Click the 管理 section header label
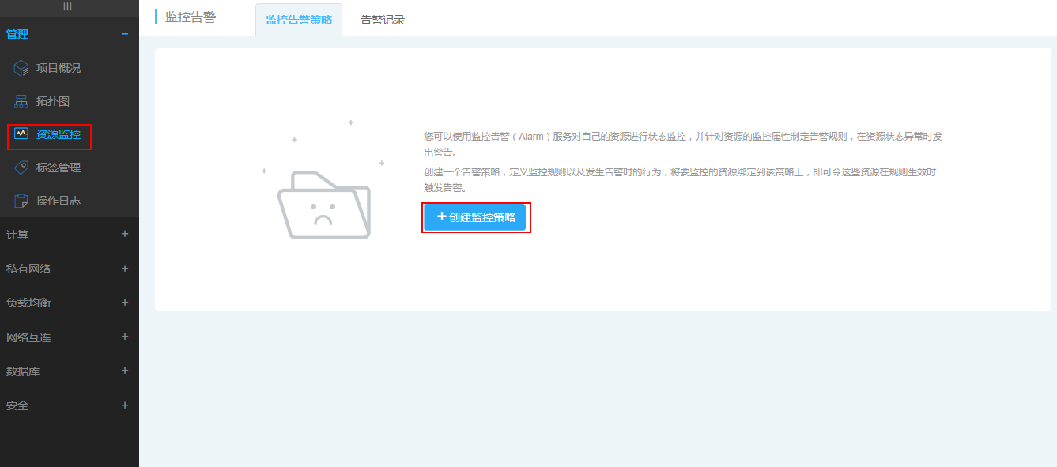Screen dimensions: 1057x467 coord(17,34)
